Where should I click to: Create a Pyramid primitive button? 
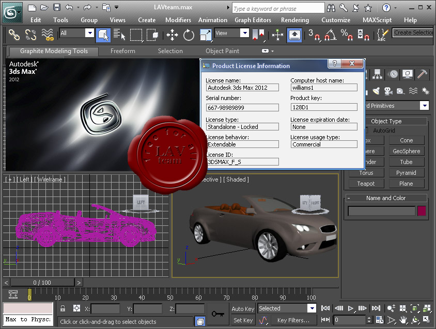point(407,173)
